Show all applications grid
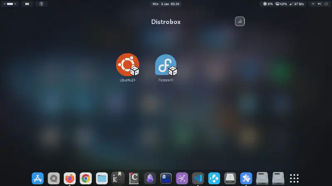332x186 pixels. pyautogui.click(x=294, y=178)
